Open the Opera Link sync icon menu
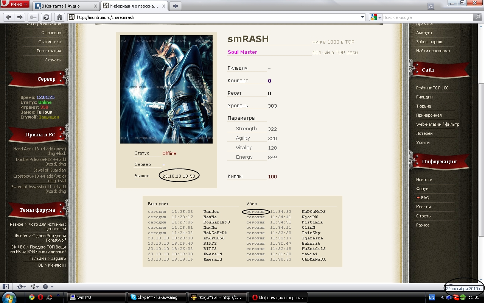 coord(21,287)
